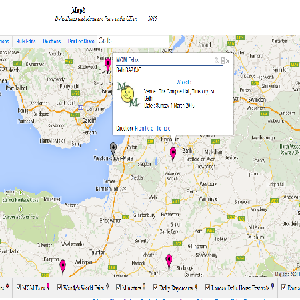Open the Website link in popup

tap(184, 82)
